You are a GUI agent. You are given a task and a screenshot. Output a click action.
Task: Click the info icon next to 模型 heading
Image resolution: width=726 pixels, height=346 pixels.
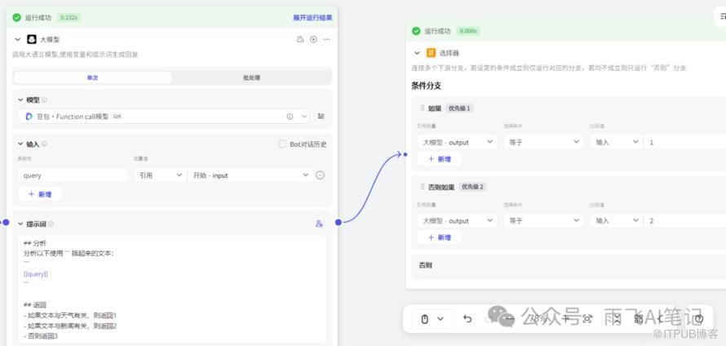coord(44,100)
